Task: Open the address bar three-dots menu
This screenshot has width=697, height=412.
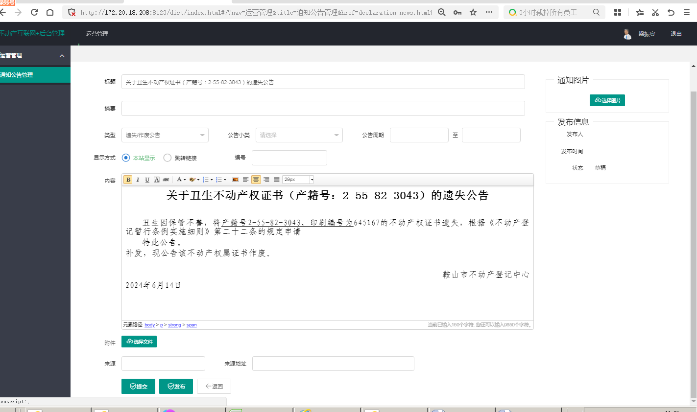Action: tap(489, 12)
